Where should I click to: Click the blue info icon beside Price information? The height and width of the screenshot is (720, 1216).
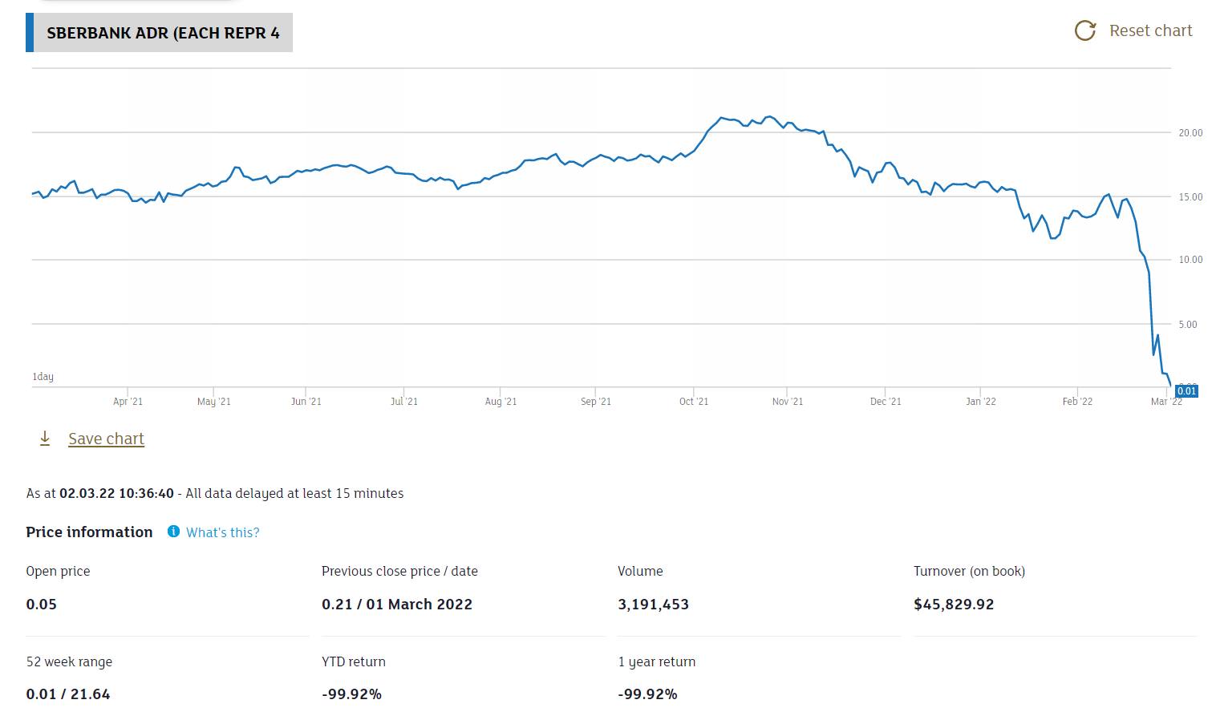point(173,532)
